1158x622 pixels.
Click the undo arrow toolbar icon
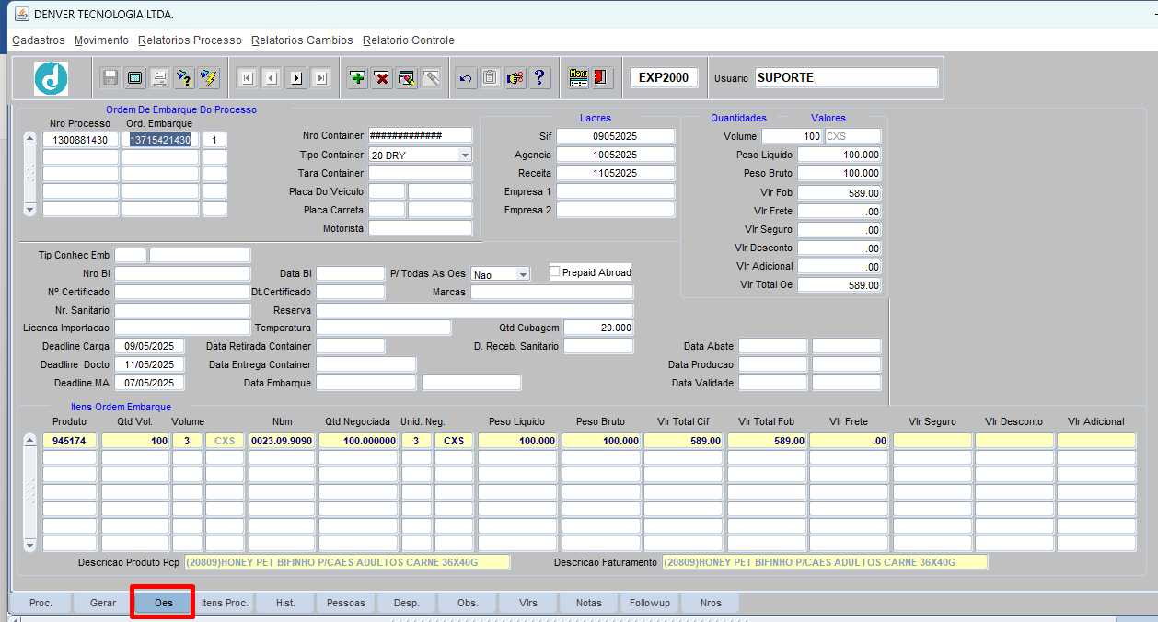466,78
